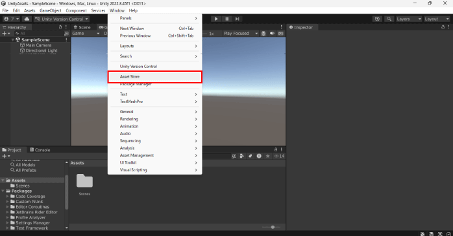This screenshot has width=453, height=236.
Task: Click the Play button in the toolbar
Action: [216, 19]
